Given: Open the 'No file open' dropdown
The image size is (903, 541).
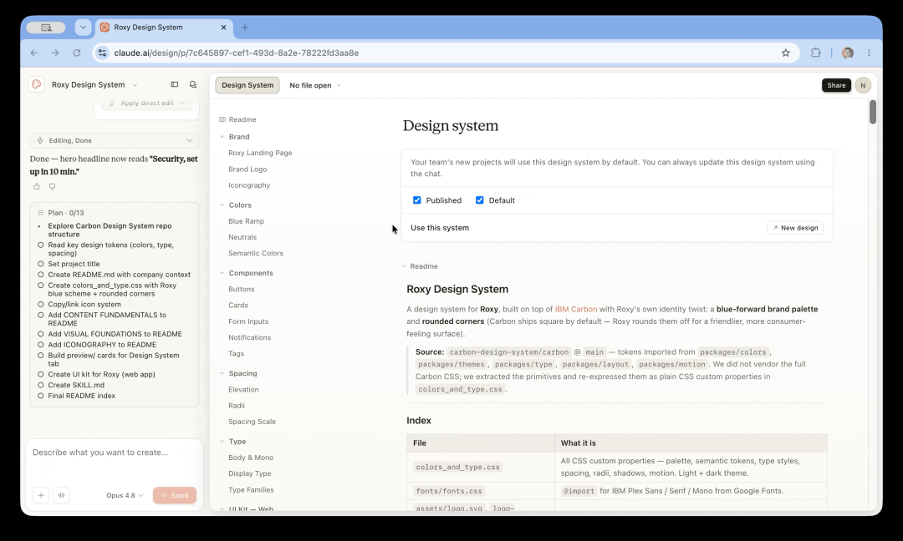Looking at the screenshot, I should pyautogui.click(x=315, y=85).
